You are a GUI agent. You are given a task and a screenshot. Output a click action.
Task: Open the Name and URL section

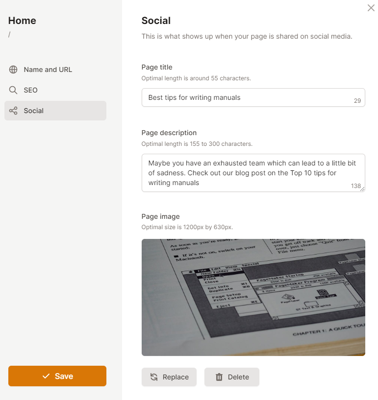(48, 70)
